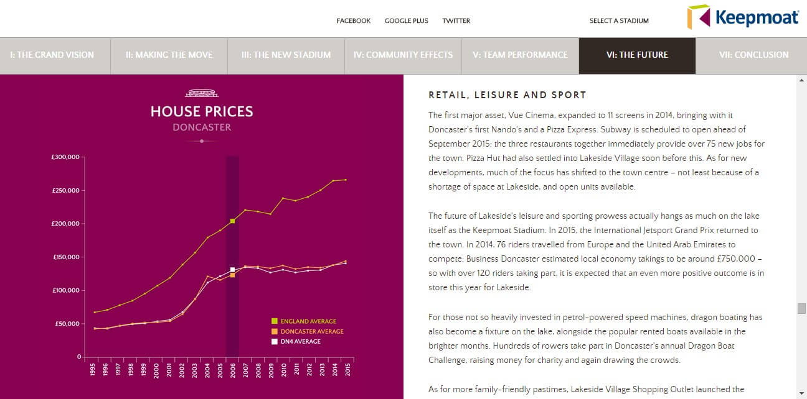Image resolution: width=807 pixels, height=399 pixels.
Task: Open IV: Community Effects tab
Action: (403, 55)
